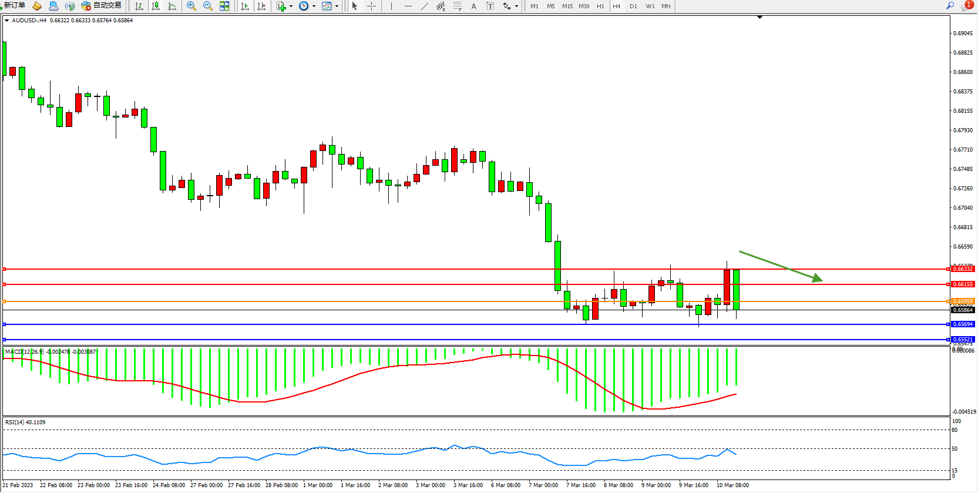
Task: Expand the arrows objects dropdown
Action: [x=516, y=6]
